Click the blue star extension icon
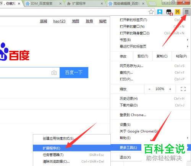The height and width of the screenshot is (166, 191). pyautogui.click(x=160, y=12)
